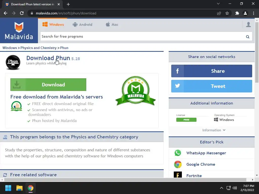Open the Fortnite link

point(194,176)
